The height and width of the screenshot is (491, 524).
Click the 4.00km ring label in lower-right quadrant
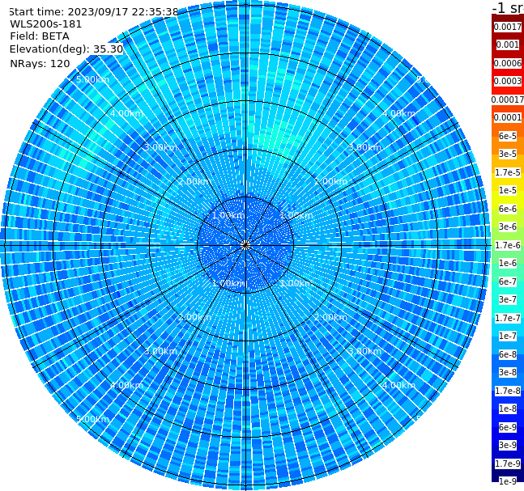399,385
